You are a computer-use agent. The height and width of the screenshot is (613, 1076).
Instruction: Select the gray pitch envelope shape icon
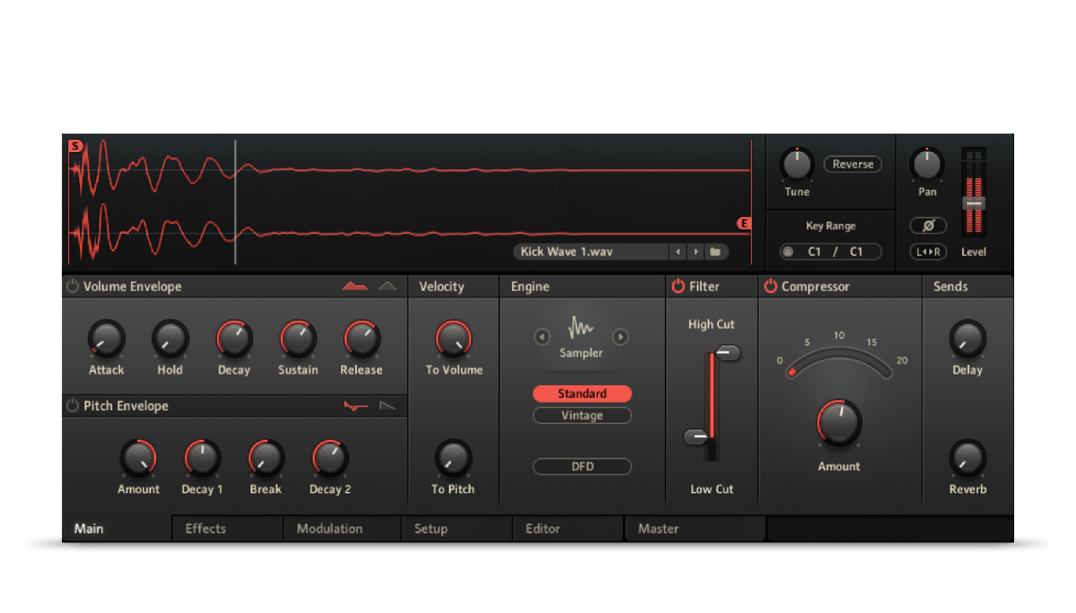point(387,406)
